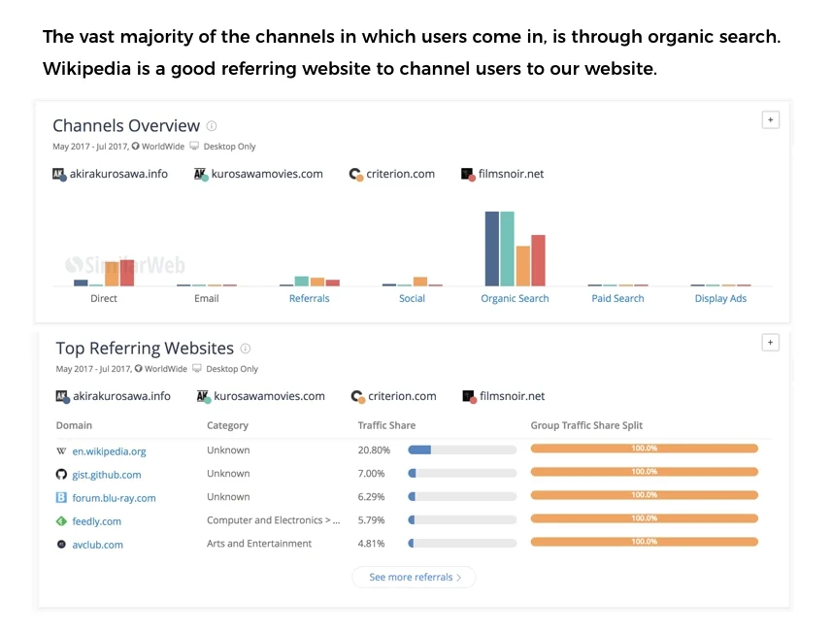This screenshot has width=832, height=633.
Task: Click the 7.00% traffic share value
Action: [x=372, y=473]
